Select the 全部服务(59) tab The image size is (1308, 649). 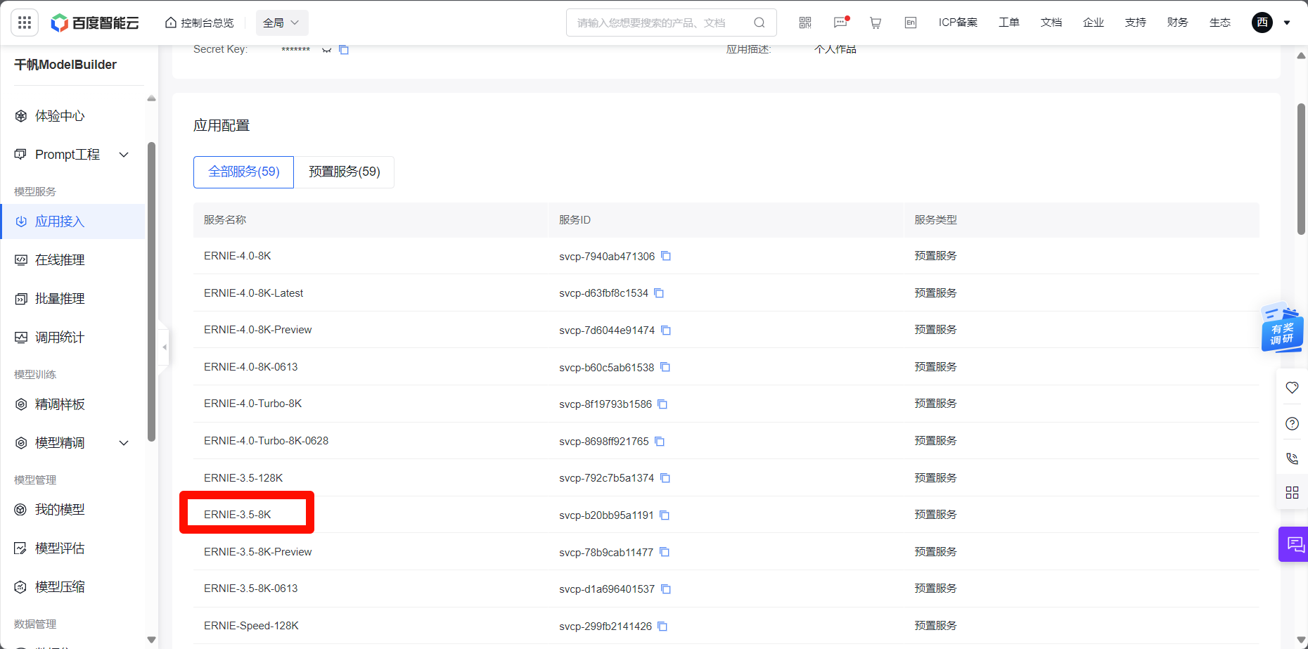click(244, 172)
